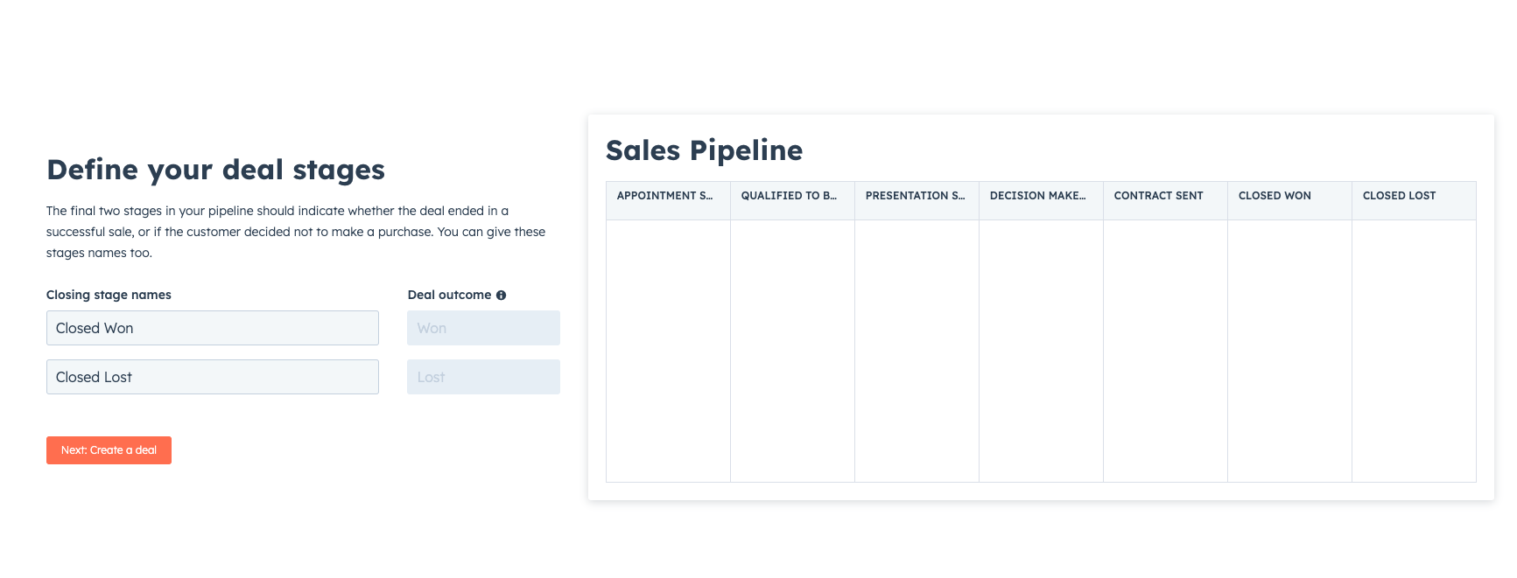Focus the Closed Lost stage name field

coord(212,377)
